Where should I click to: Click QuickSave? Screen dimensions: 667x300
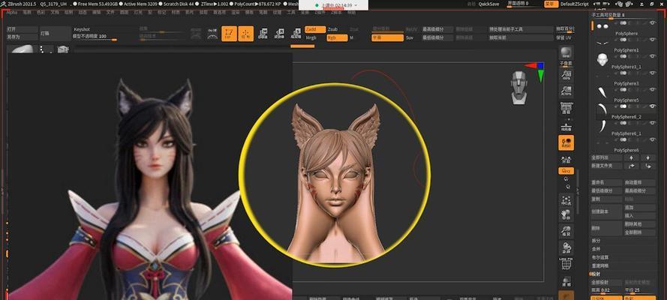click(x=488, y=4)
